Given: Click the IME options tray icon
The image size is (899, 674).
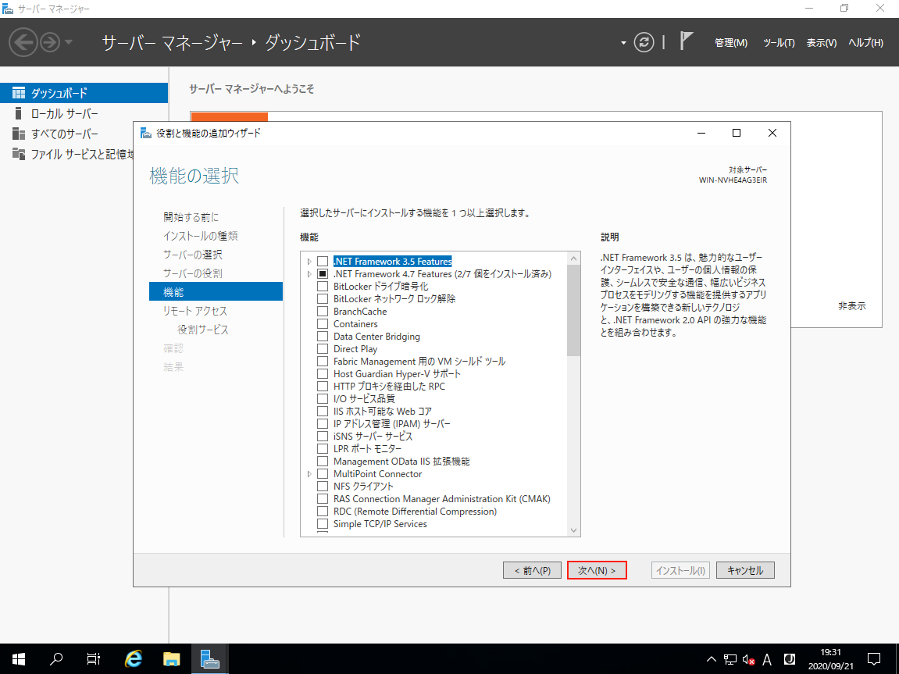Looking at the screenshot, I should coord(790,659).
